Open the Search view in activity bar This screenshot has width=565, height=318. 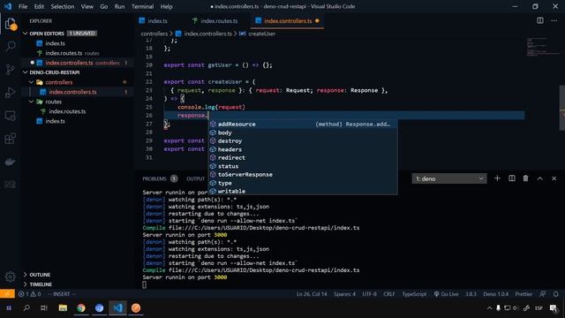pyautogui.click(x=11, y=46)
